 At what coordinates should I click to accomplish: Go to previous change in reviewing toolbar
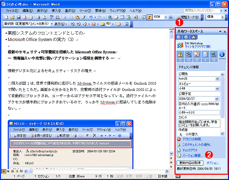tap(73, 24)
